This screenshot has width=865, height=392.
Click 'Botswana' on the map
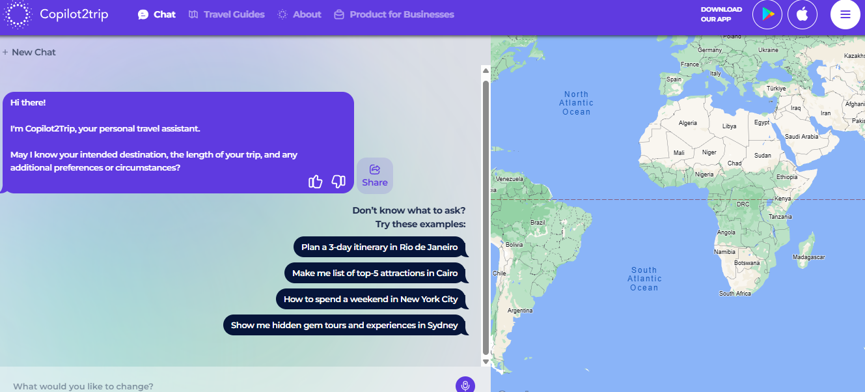click(747, 263)
